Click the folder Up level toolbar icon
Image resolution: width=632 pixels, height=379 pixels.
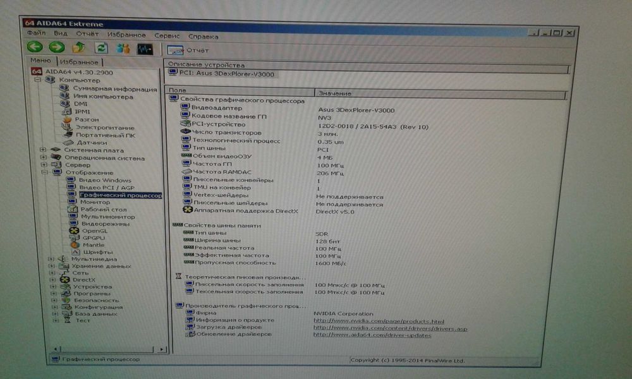coord(78,48)
